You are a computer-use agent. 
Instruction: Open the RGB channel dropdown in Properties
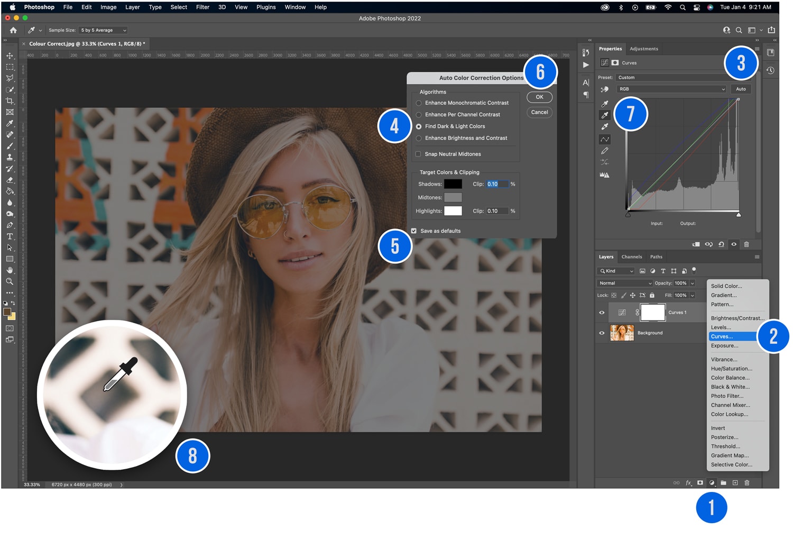(671, 89)
